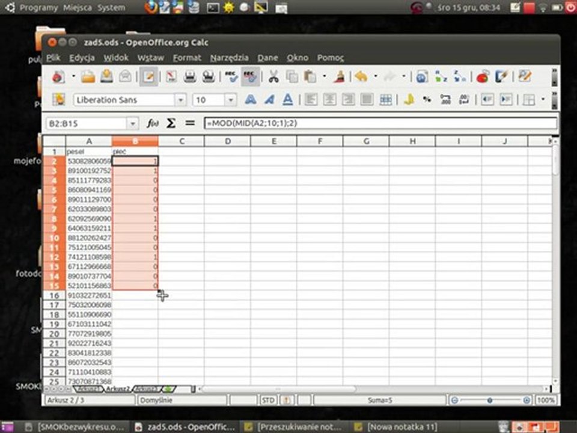Screen dimensions: 577x433
Task: Select the Format Paintbrush icon
Action: pyautogui.click(x=339, y=76)
